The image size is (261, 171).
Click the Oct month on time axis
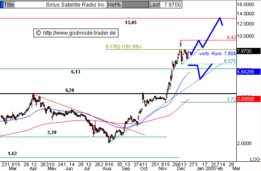[144, 168]
